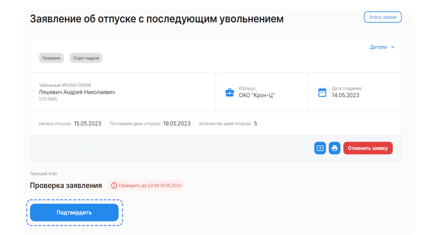Click the Табельный №0000-00066 personnel number
434x235 pixels.
click(65, 85)
